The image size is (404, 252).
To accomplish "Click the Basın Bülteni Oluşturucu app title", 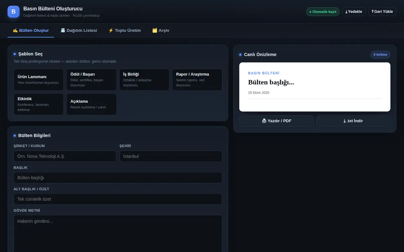I will pos(53,9).
